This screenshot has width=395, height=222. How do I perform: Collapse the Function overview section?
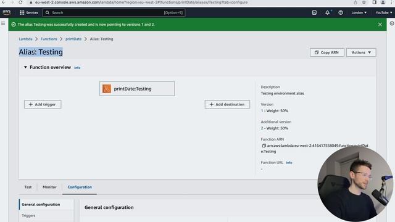pyautogui.click(x=25, y=67)
